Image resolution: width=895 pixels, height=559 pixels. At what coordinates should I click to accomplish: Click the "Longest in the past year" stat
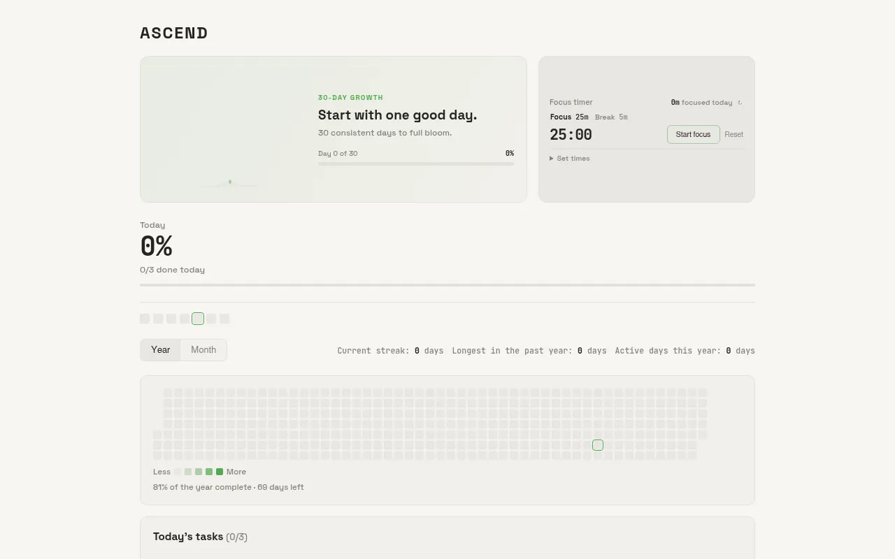click(529, 351)
